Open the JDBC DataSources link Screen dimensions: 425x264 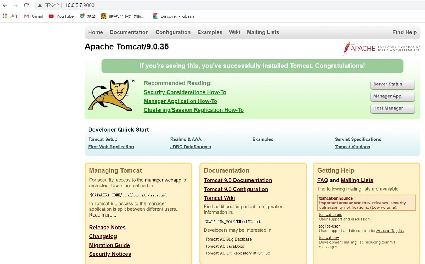[191, 147]
